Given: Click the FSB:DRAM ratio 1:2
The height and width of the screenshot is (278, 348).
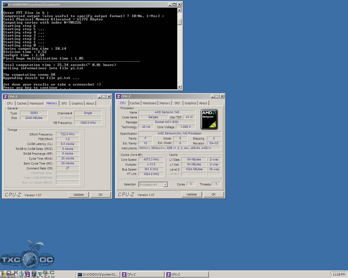Looking at the screenshot, I should pos(68,139).
